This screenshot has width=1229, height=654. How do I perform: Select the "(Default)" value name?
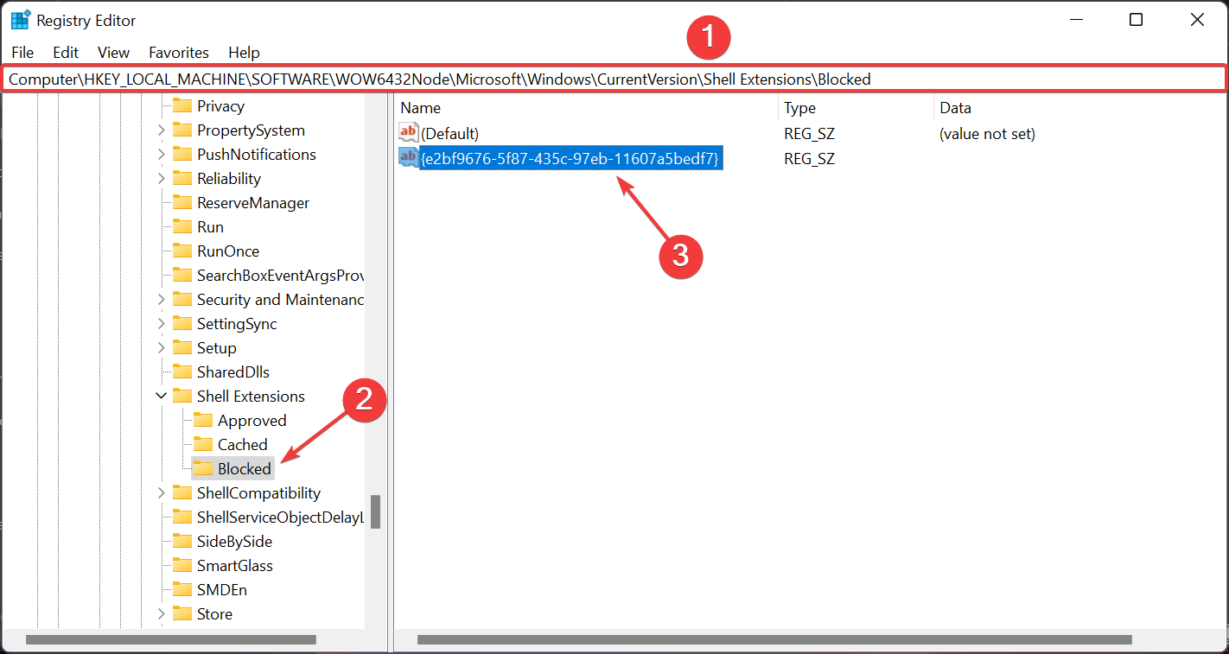pos(449,134)
